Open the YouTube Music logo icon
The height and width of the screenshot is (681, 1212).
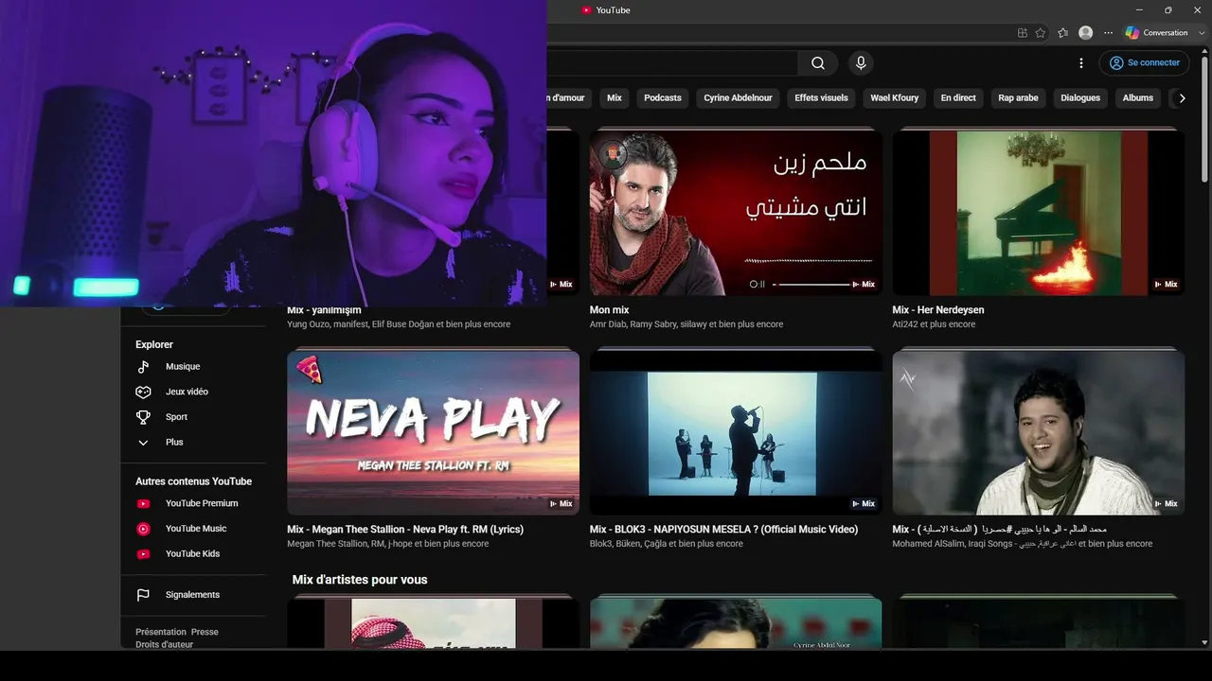[143, 529]
